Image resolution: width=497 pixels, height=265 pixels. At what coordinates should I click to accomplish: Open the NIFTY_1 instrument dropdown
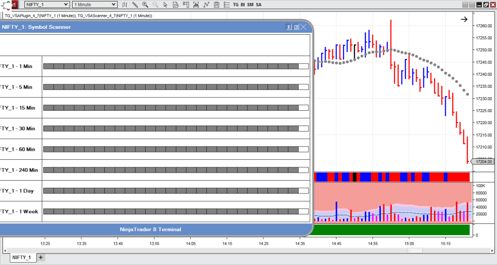[x=47, y=4]
